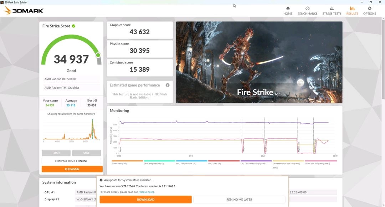
Task: Click the Monitoring heading
Action: pyautogui.click(x=119, y=110)
